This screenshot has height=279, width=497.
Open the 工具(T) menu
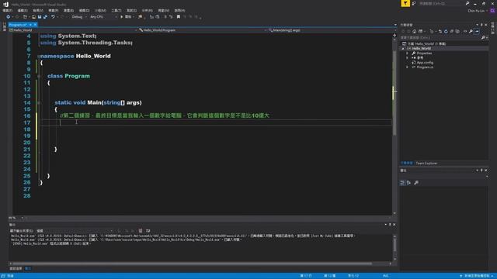point(116,10)
